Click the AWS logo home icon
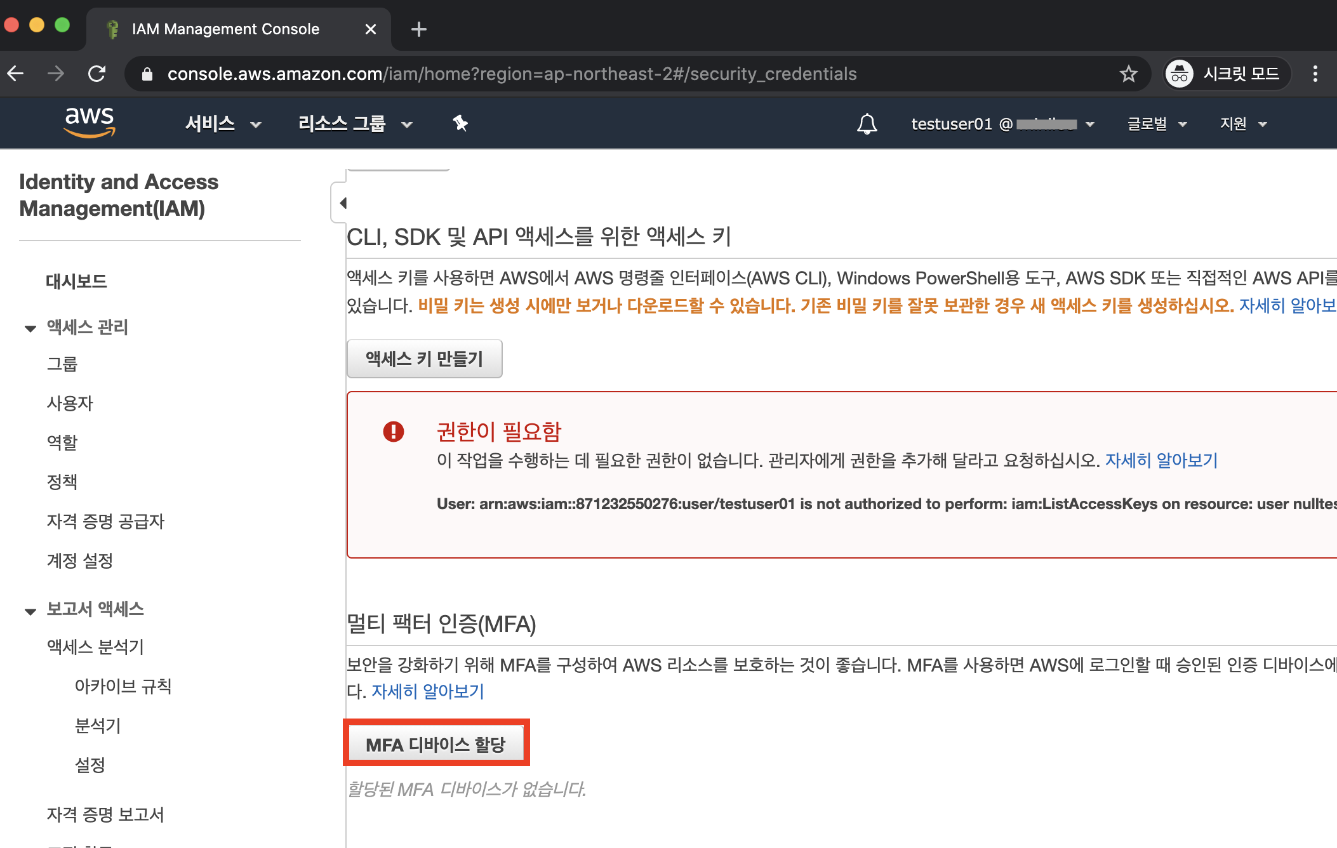The height and width of the screenshot is (848, 1337). click(90, 122)
